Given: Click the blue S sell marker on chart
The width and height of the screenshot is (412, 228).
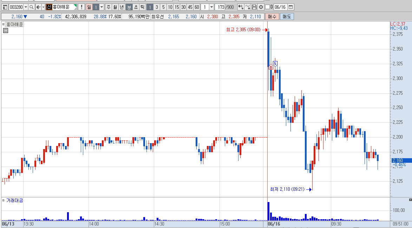Looking at the screenshot, I should coord(275,63).
